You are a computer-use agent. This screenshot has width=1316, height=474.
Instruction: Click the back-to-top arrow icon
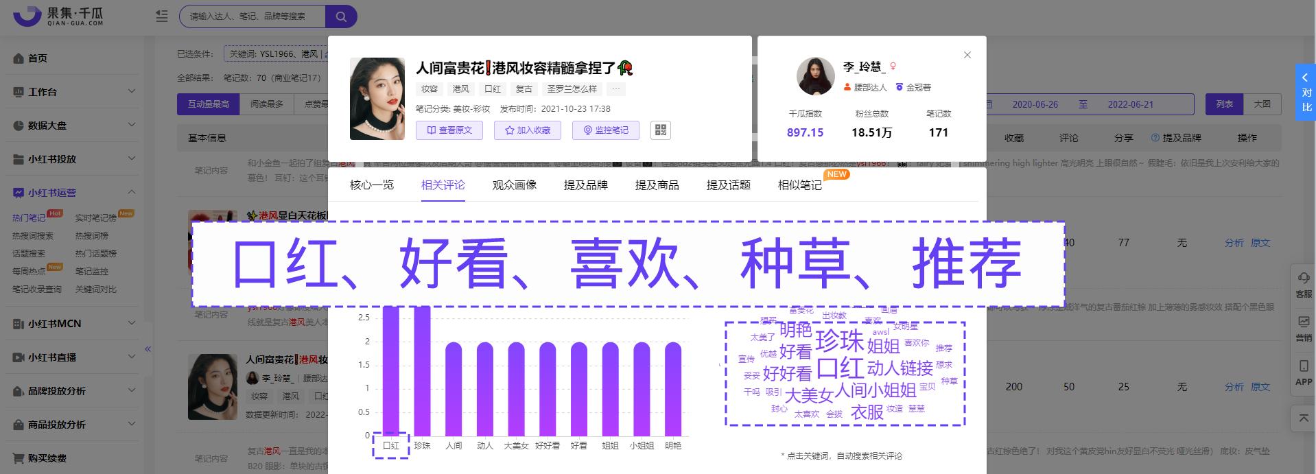(1303, 418)
